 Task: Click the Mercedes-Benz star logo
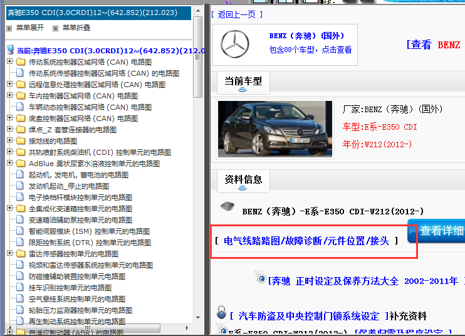(235, 44)
